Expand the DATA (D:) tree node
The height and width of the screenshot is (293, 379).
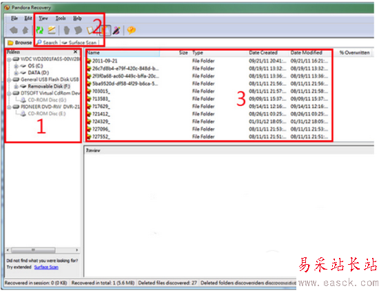pos(16,73)
